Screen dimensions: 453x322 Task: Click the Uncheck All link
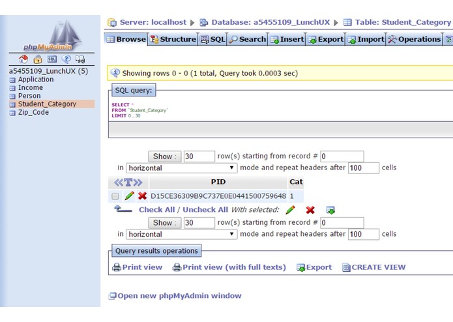tap(205, 210)
